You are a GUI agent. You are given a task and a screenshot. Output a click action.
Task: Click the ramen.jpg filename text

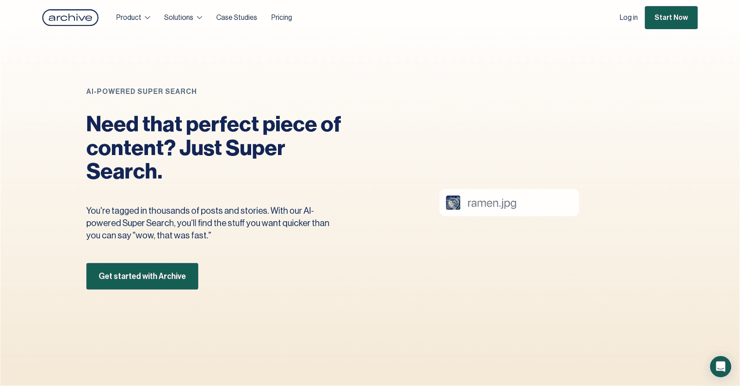[x=492, y=203]
